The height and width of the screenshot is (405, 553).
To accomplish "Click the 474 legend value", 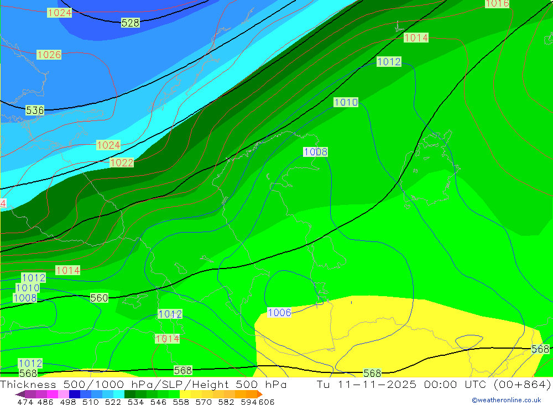I will [25, 402].
